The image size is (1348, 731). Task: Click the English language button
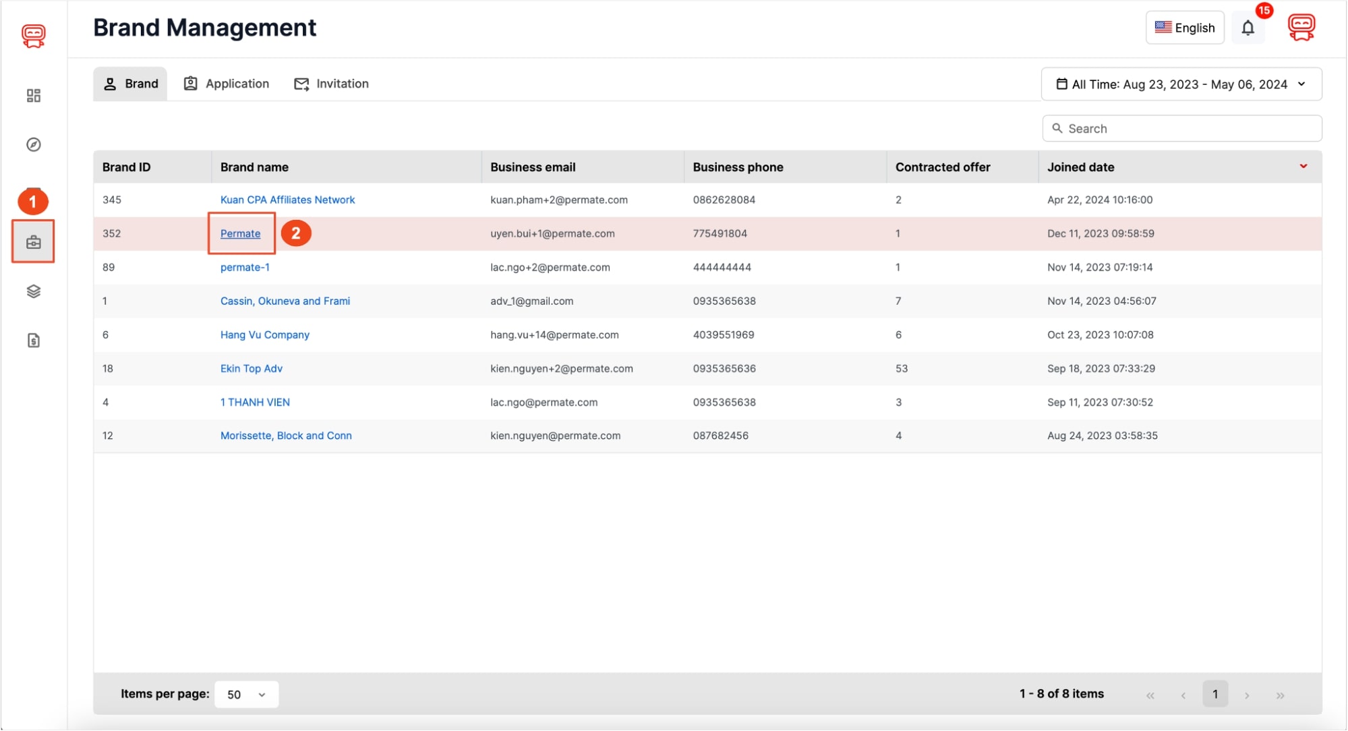point(1185,28)
